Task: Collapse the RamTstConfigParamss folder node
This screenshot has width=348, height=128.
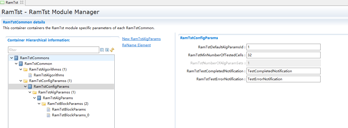Action: (x=21, y=81)
